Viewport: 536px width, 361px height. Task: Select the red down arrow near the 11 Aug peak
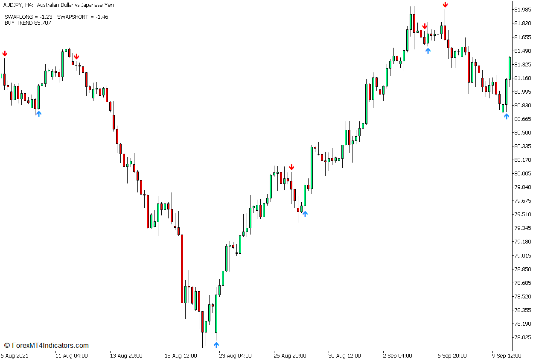coord(77,56)
